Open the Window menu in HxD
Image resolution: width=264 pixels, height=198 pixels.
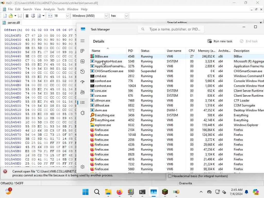point(72,9)
